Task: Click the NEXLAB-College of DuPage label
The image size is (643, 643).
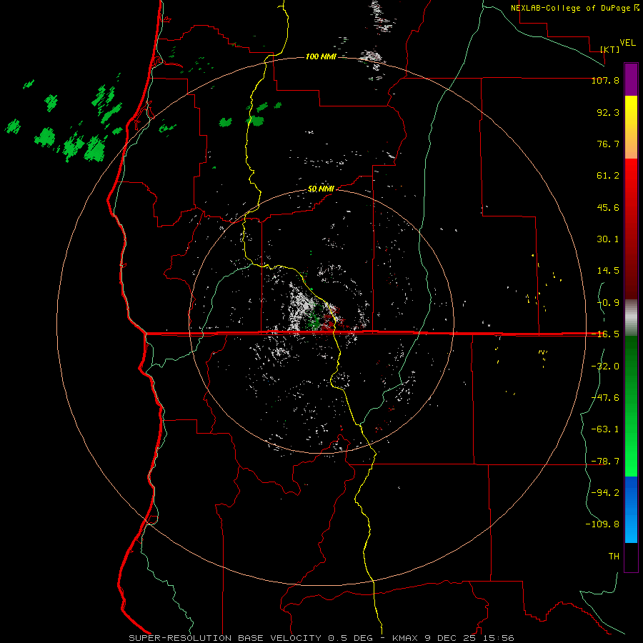Action: [575, 8]
